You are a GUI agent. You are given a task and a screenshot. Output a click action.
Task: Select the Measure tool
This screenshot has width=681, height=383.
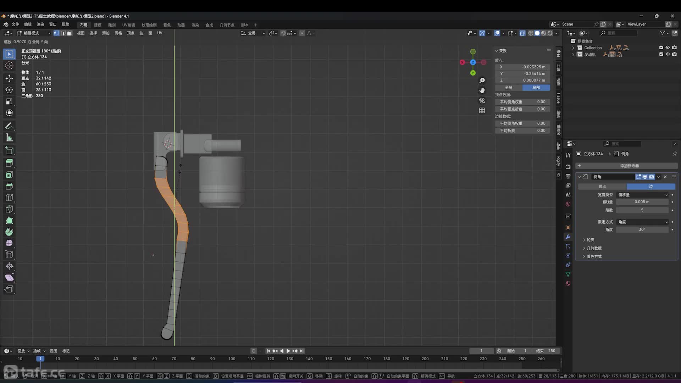[10, 138]
